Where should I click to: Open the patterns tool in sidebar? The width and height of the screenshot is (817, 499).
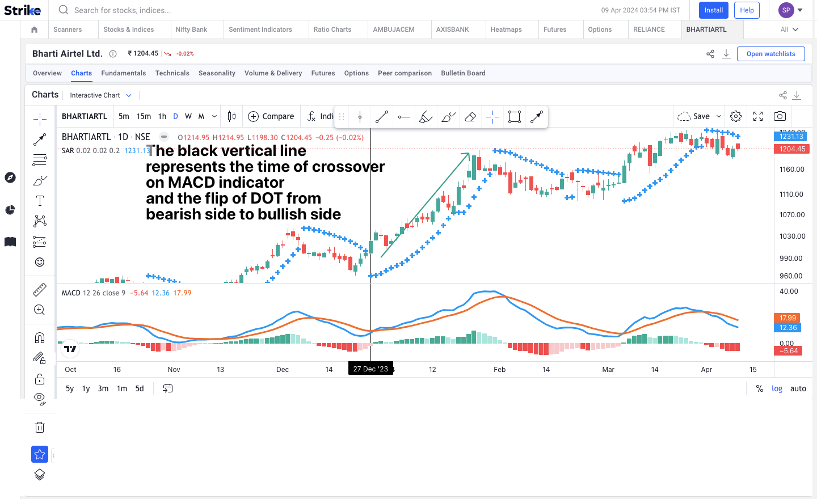pos(40,221)
